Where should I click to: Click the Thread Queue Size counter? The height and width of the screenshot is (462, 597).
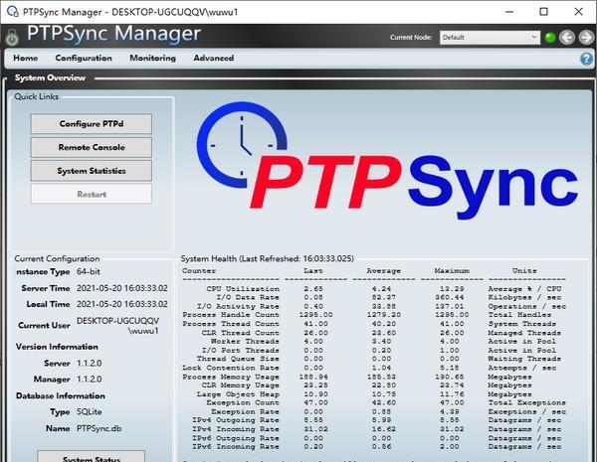[238, 359]
